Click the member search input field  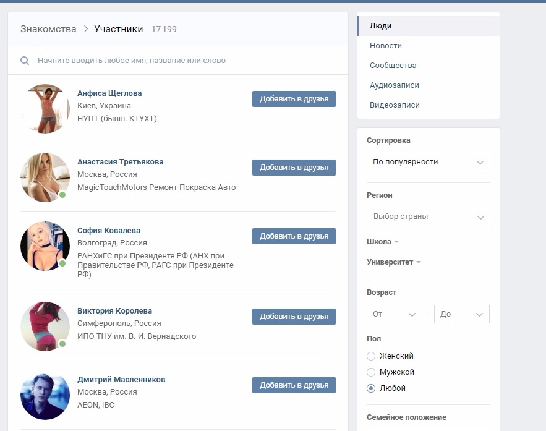click(186, 61)
